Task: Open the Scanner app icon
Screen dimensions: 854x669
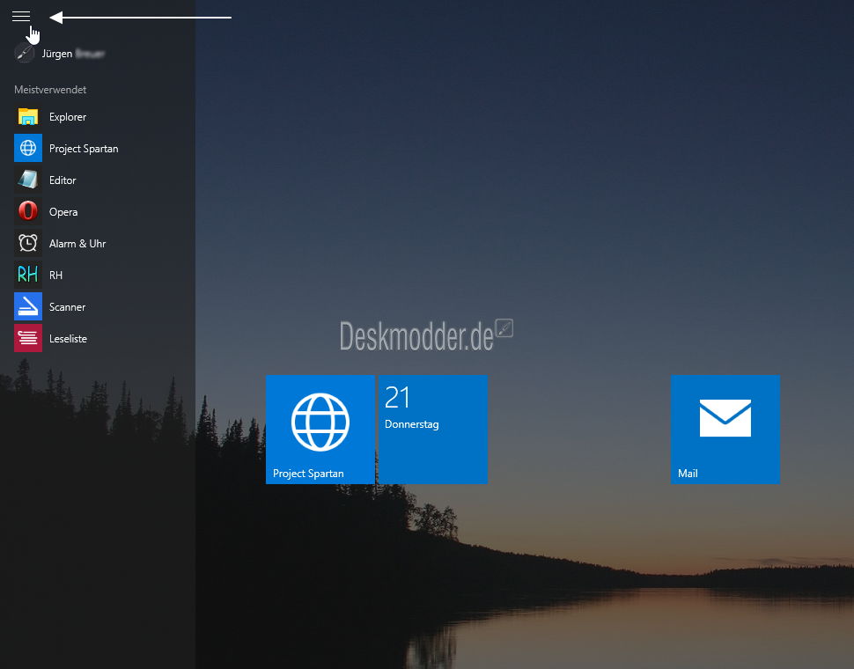Action: point(28,306)
